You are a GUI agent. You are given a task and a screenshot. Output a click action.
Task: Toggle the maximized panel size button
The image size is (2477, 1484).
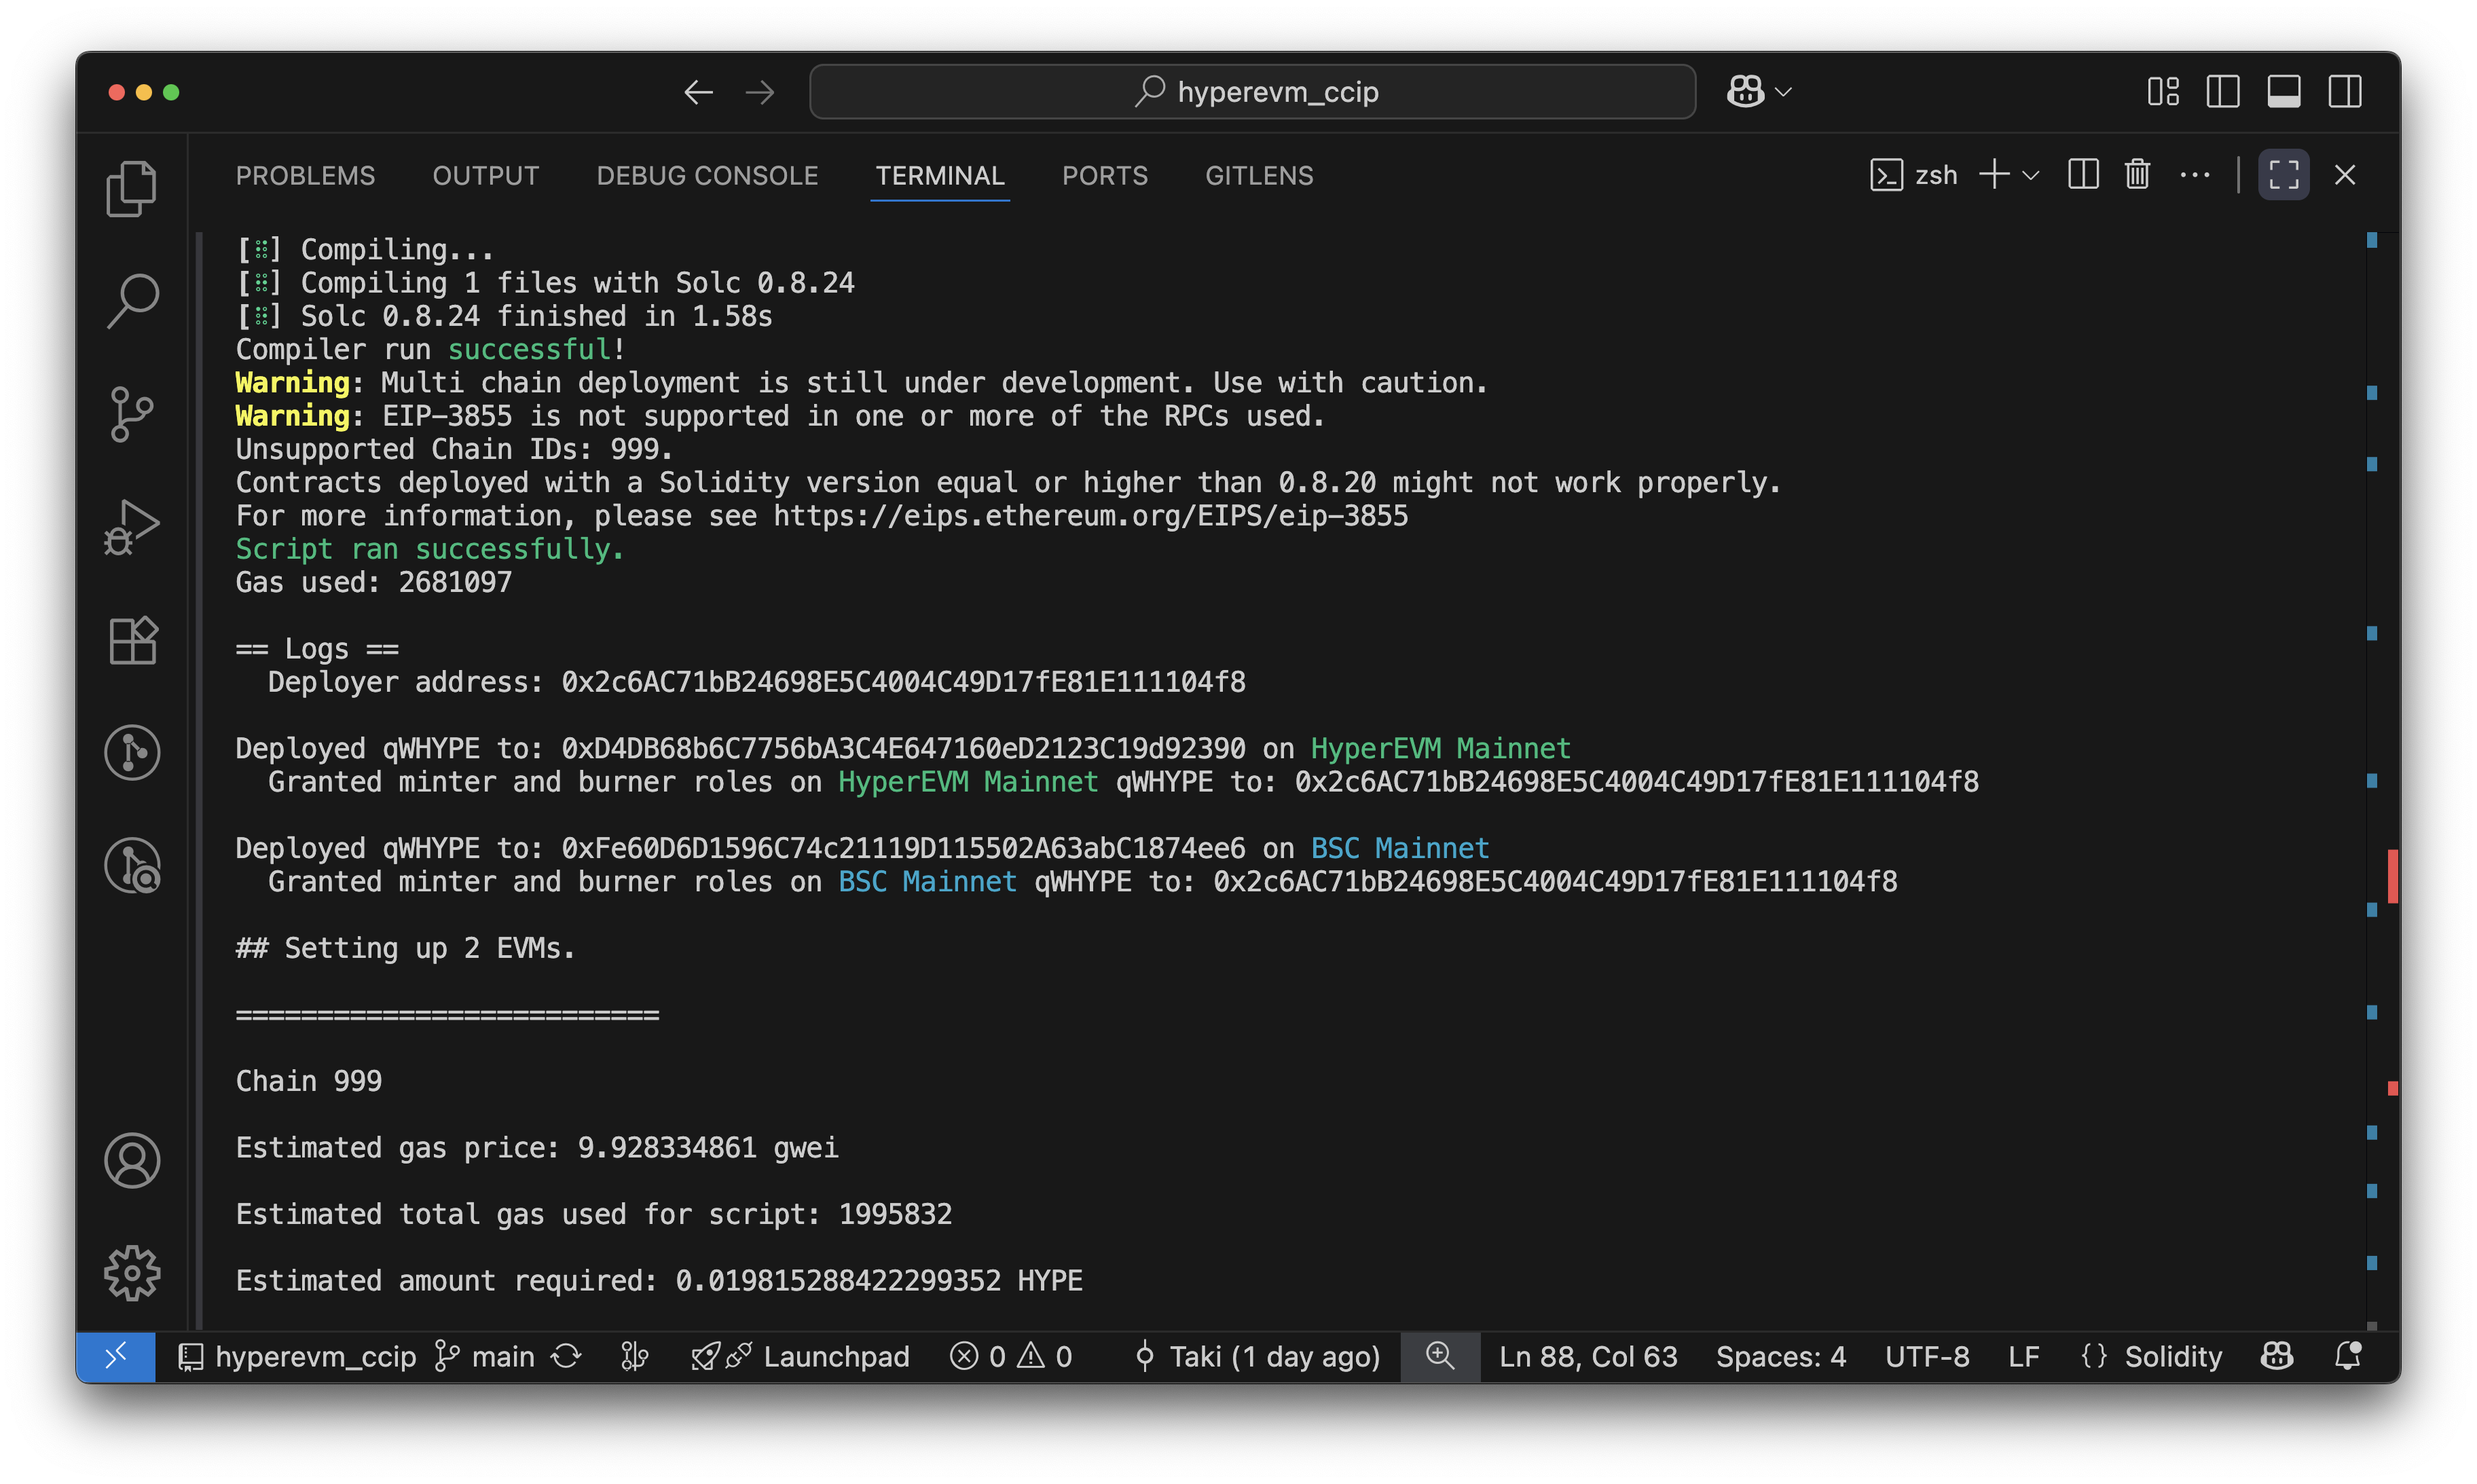[2283, 175]
